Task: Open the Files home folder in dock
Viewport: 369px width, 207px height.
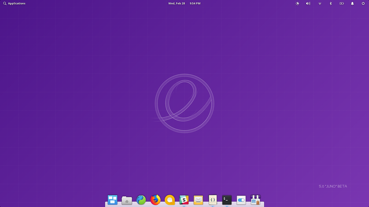Action: point(127,200)
